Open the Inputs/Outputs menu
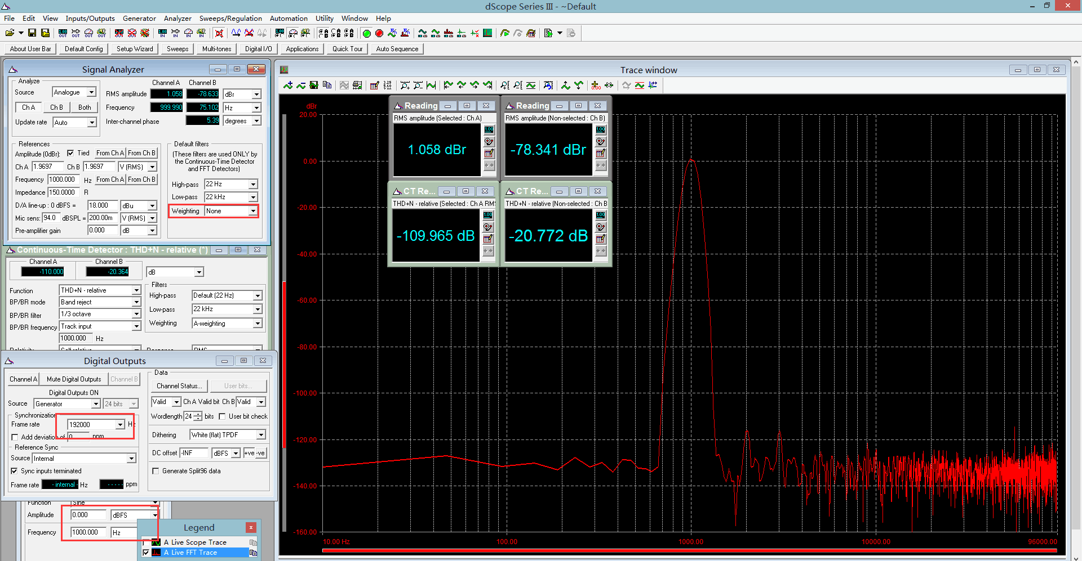This screenshot has height=561, width=1082. pyautogui.click(x=90, y=19)
